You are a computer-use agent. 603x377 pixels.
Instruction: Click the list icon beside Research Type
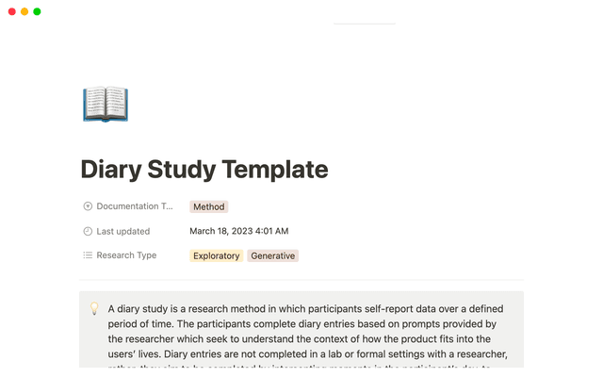click(x=88, y=255)
